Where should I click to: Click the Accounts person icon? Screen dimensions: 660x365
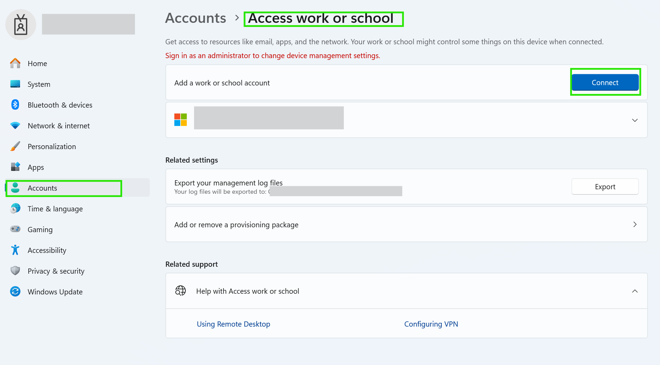click(x=15, y=188)
